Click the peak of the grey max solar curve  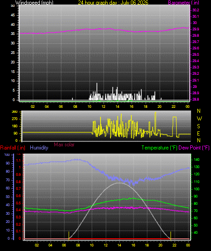point(119,183)
